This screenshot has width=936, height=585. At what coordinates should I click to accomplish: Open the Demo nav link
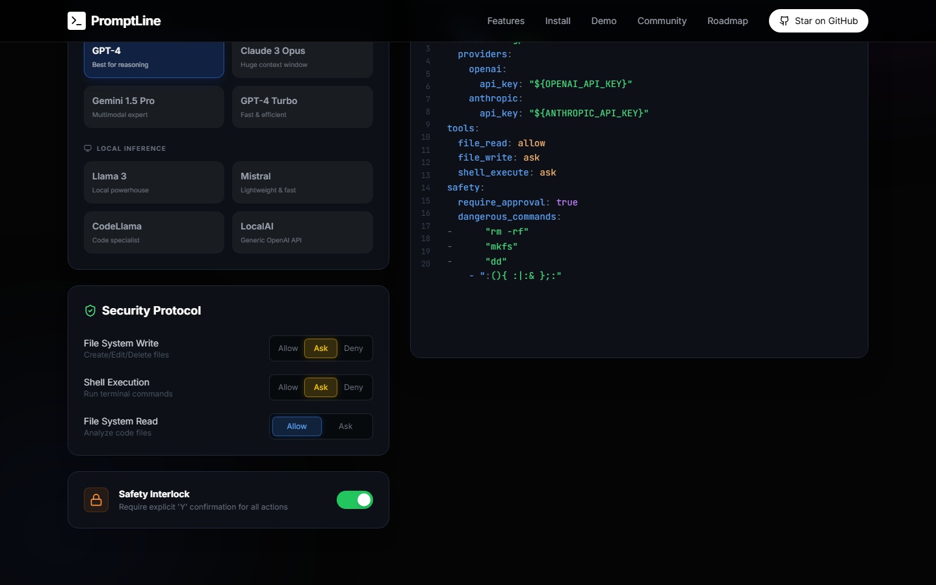pos(604,21)
